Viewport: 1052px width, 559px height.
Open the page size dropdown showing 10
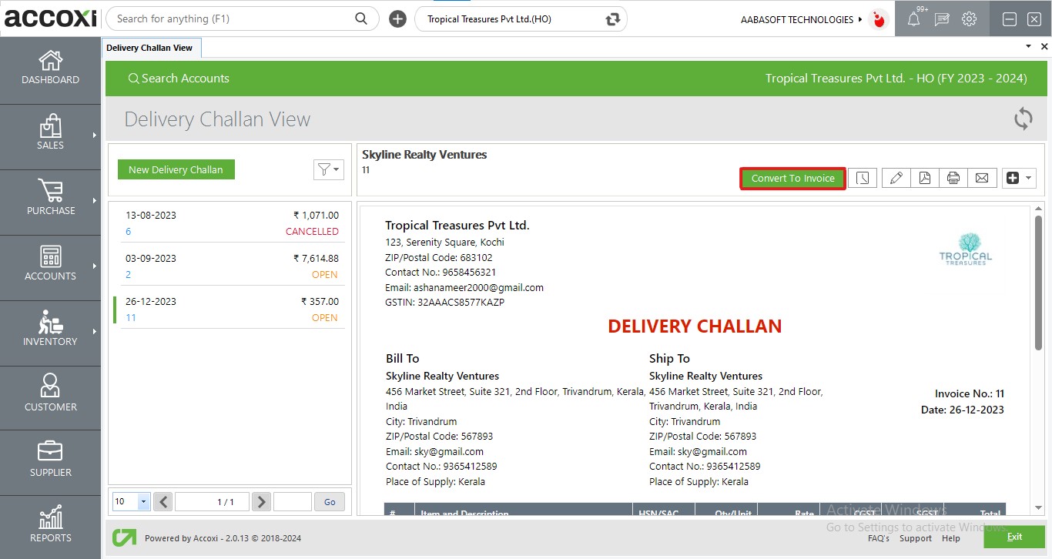pos(132,502)
